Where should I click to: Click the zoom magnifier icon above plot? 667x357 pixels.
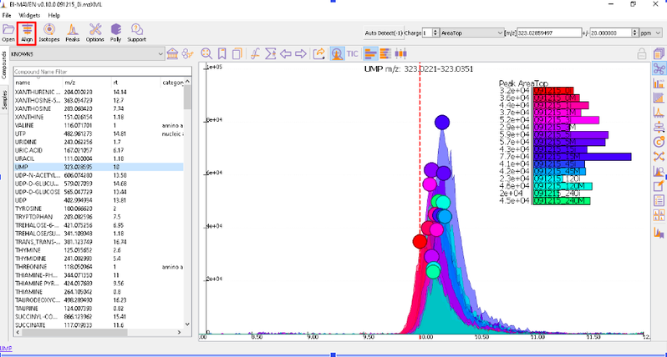(x=206, y=54)
